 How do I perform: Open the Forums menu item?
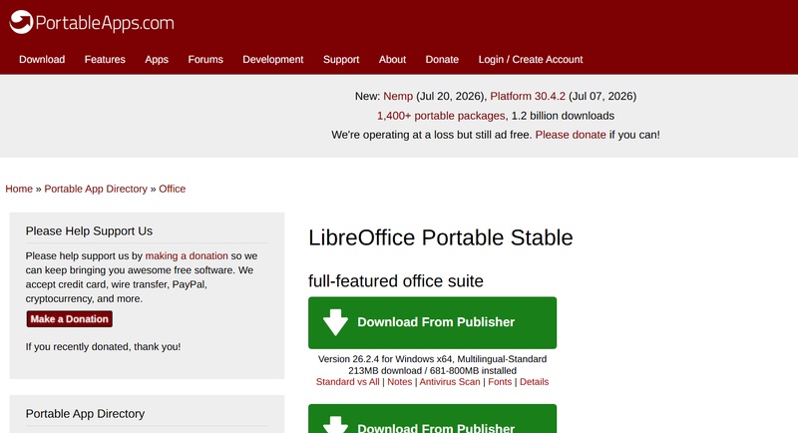[x=205, y=60]
